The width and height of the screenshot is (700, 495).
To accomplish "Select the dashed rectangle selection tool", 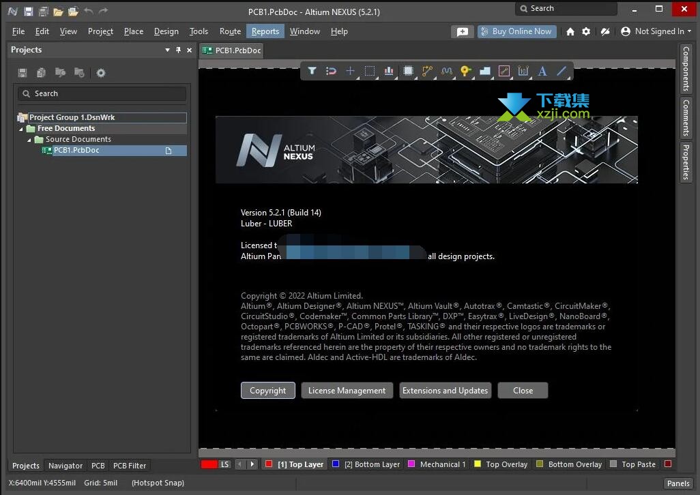I will coord(370,71).
